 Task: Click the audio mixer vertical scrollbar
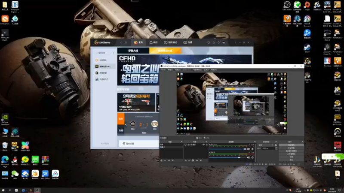pyautogui.click(x=255, y=152)
